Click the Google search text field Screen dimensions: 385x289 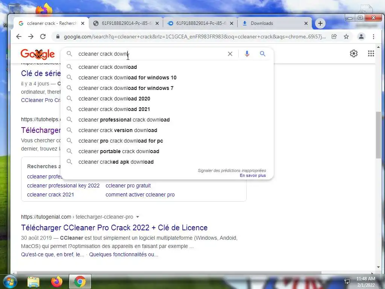(x=150, y=54)
